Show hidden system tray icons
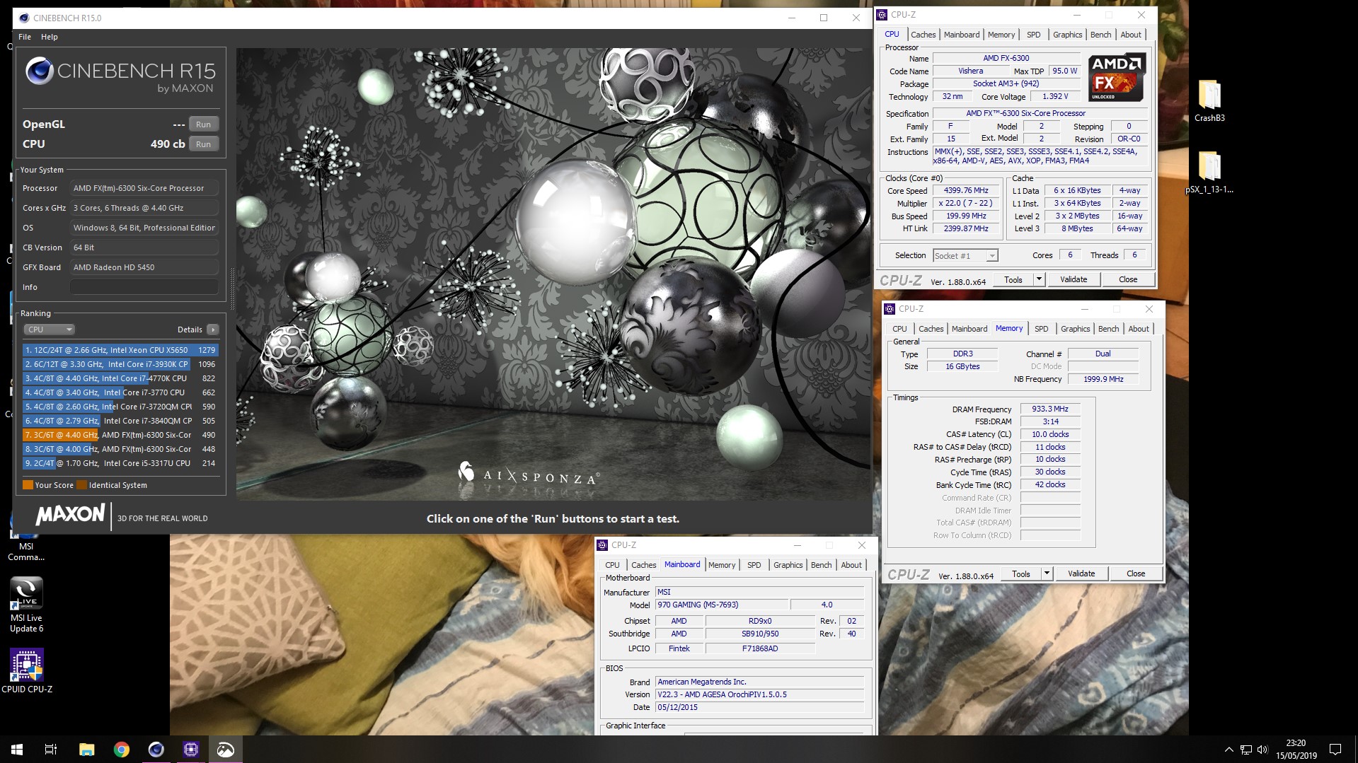 click(x=1228, y=750)
